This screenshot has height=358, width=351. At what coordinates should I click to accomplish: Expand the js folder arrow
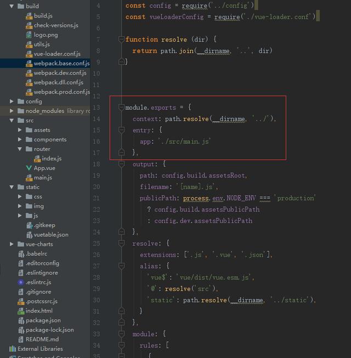coord(20,216)
